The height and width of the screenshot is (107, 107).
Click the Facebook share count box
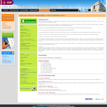[93, 99]
